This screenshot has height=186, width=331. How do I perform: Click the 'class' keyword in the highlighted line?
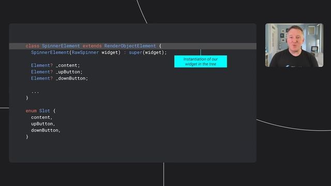pos(32,46)
